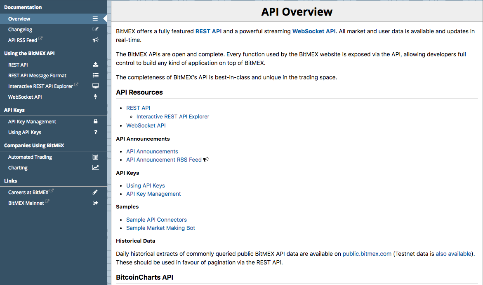Screen dimensions: 483x285
Task: Open Careers at BitMEX sidebar link
Action: point(54,192)
